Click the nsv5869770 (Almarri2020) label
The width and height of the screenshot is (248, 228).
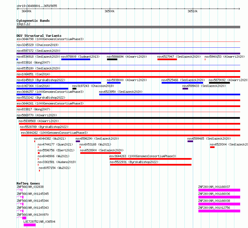point(37,115)
